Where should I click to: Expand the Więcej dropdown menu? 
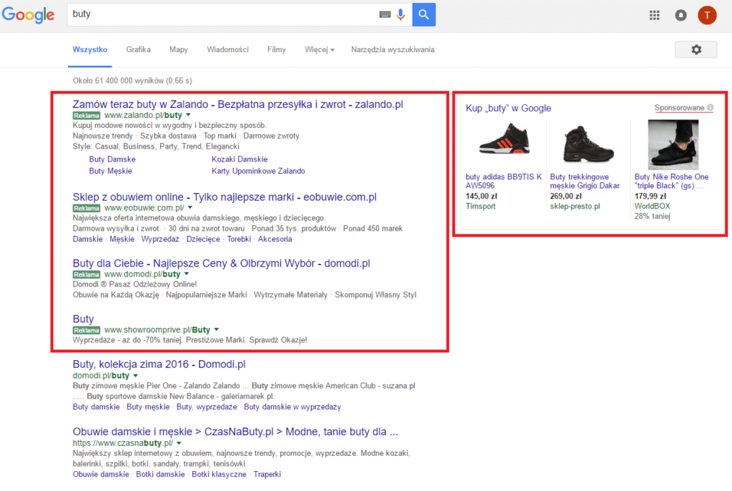pyautogui.click(x=320, y=49)
